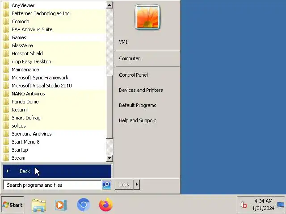
Task: Launch Windows Media Player from taskbar
Action: [x=61, y=205]
